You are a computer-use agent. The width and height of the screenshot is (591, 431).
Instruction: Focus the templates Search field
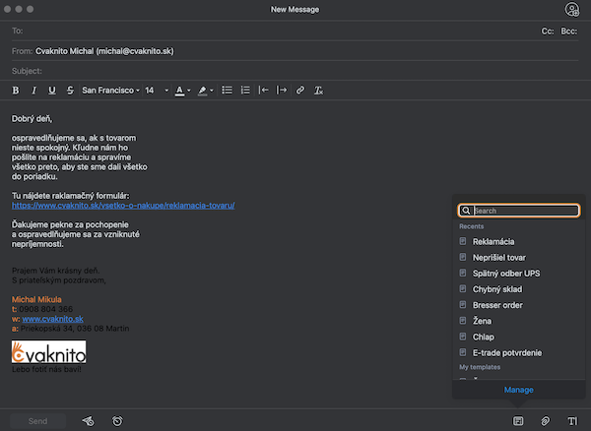[519, 211]
